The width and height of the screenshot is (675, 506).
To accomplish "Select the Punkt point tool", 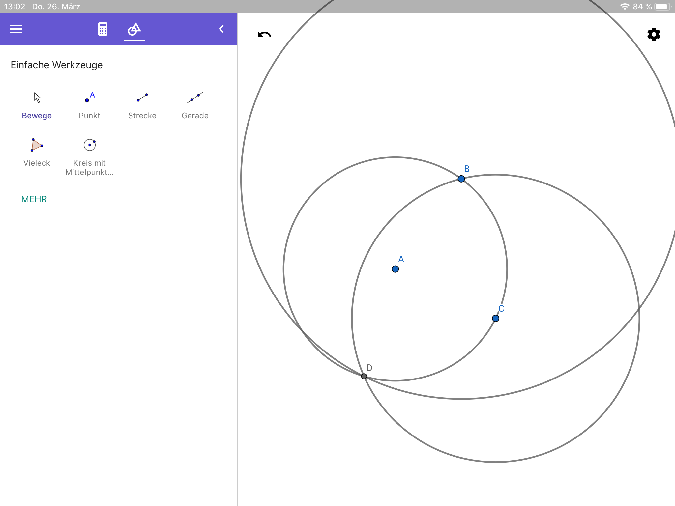I will coord(89,105).
